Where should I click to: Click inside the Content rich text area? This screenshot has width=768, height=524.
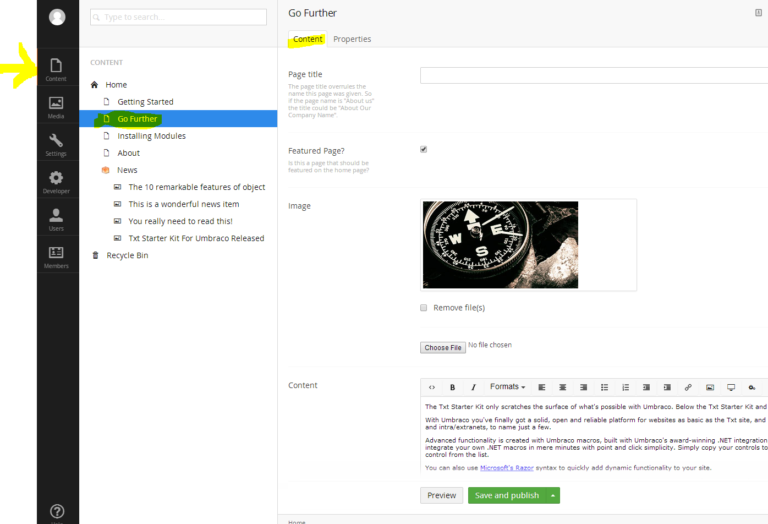click(594, 438)
